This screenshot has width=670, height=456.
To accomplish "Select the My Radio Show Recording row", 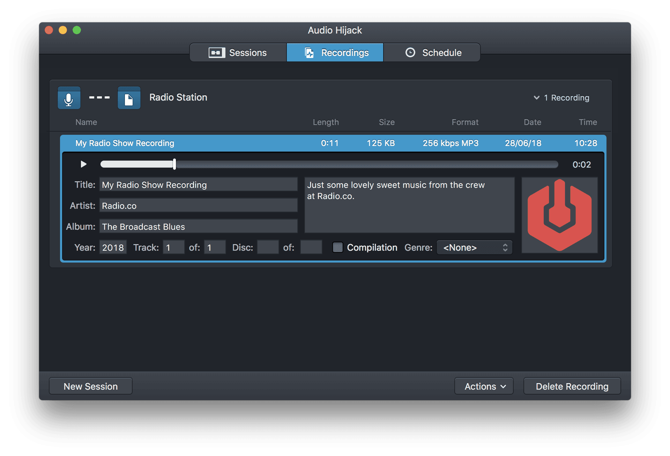I will click(244, 143).
